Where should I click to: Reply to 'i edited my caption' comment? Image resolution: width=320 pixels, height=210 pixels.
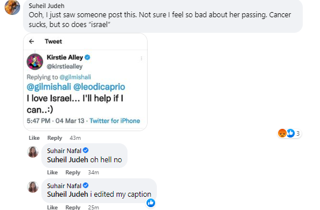click(x=73, y=207)
